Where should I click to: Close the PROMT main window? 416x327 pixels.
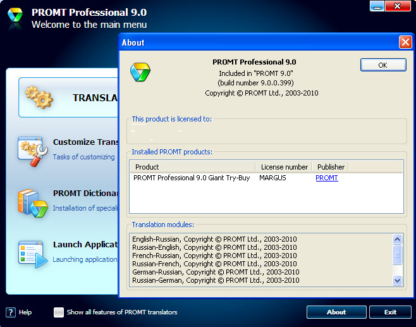click(398, 6)
